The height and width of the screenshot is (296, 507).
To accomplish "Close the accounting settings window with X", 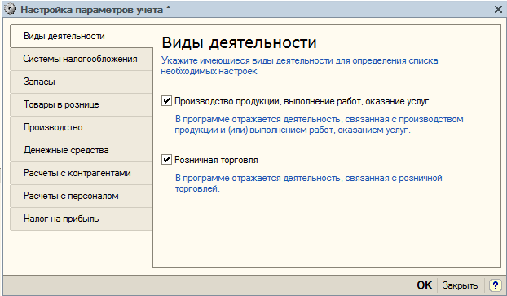I will coord(498,10).
